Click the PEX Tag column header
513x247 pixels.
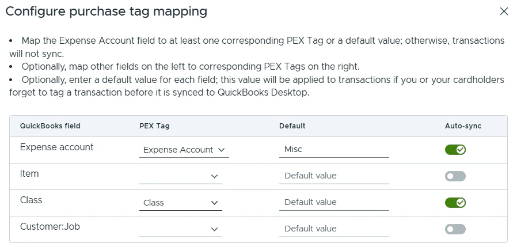click(x=154, y=126)
